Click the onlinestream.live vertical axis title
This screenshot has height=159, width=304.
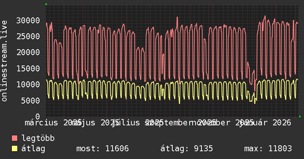(4, 61)
